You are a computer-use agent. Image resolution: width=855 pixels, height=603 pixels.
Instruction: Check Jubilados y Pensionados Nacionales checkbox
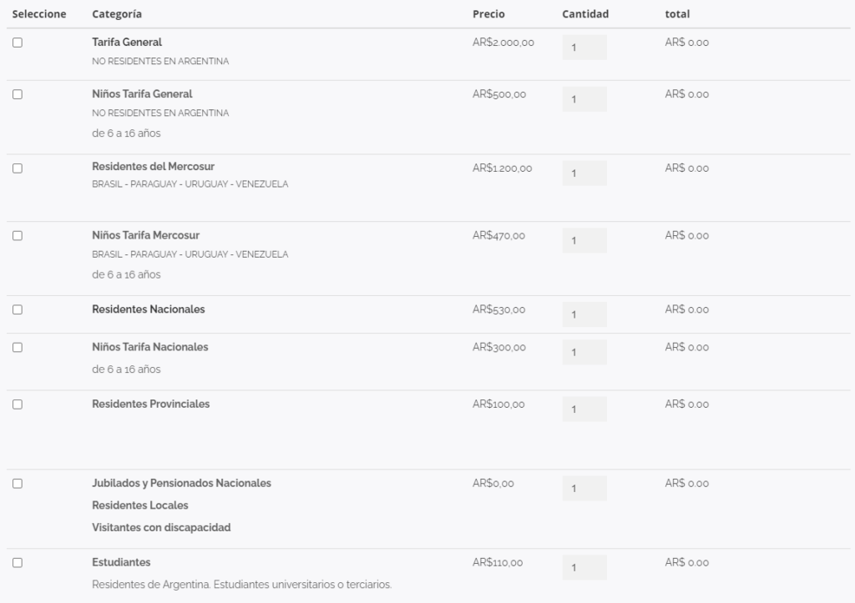point(18,484)
